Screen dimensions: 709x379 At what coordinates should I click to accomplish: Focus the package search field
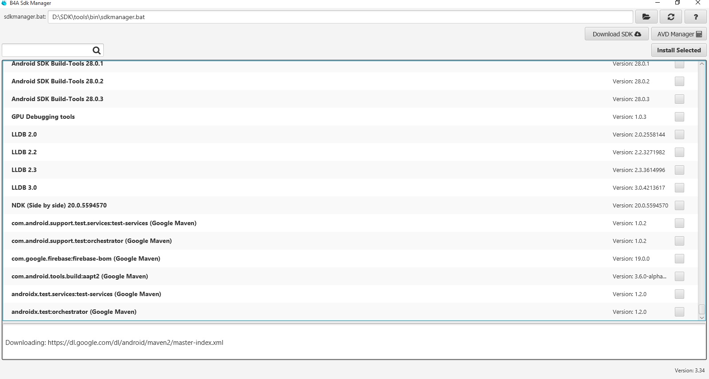click(x=47, y=50)
